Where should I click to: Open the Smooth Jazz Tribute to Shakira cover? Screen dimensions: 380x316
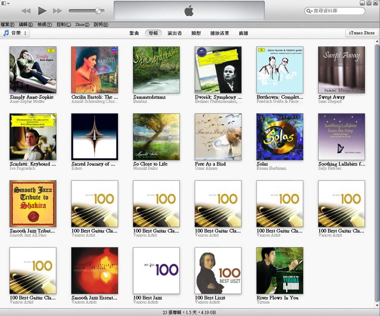(33, 203)
